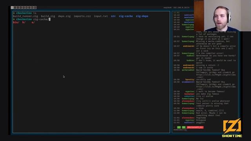Click 'build_runner.zig' in the ls output
This screenshot has height=141, width=251.
point(25,16)
